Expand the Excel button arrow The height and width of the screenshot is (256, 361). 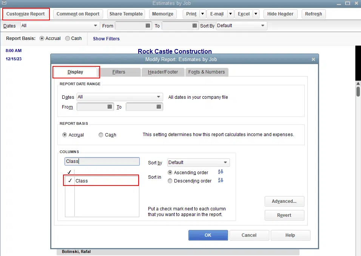tap(256, 14)
